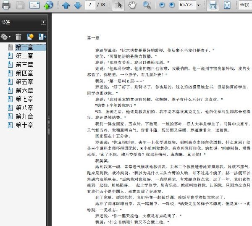
Task: Choose the Hand pan tool
Action: coord(132,5)
